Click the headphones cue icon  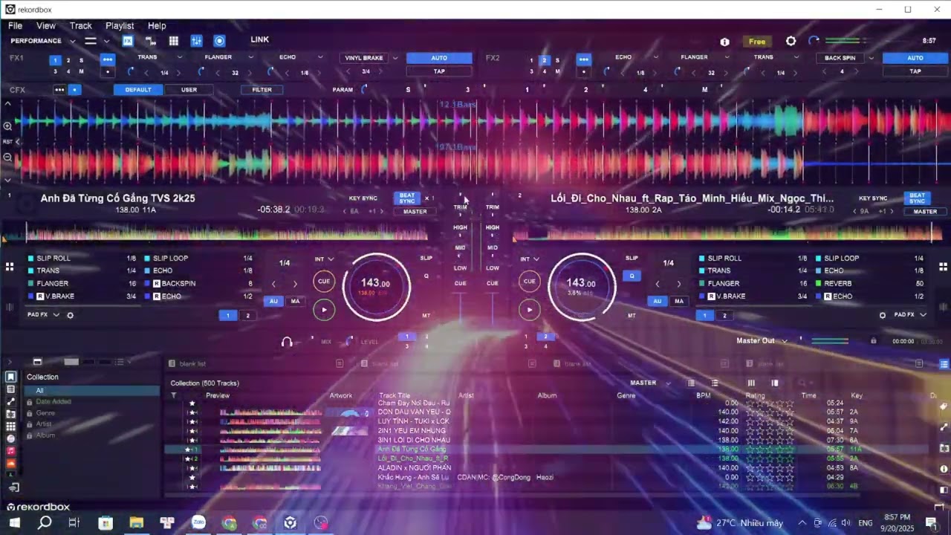click(287, 342)
